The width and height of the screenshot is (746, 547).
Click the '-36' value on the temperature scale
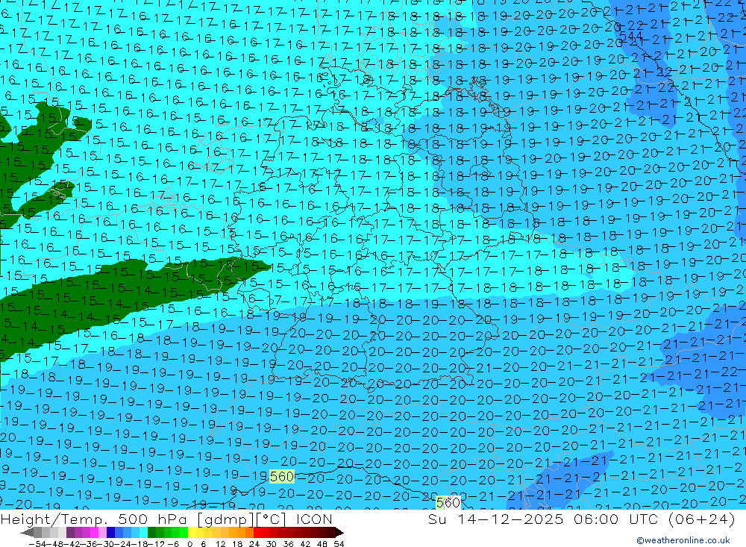[x=90, y=544]
